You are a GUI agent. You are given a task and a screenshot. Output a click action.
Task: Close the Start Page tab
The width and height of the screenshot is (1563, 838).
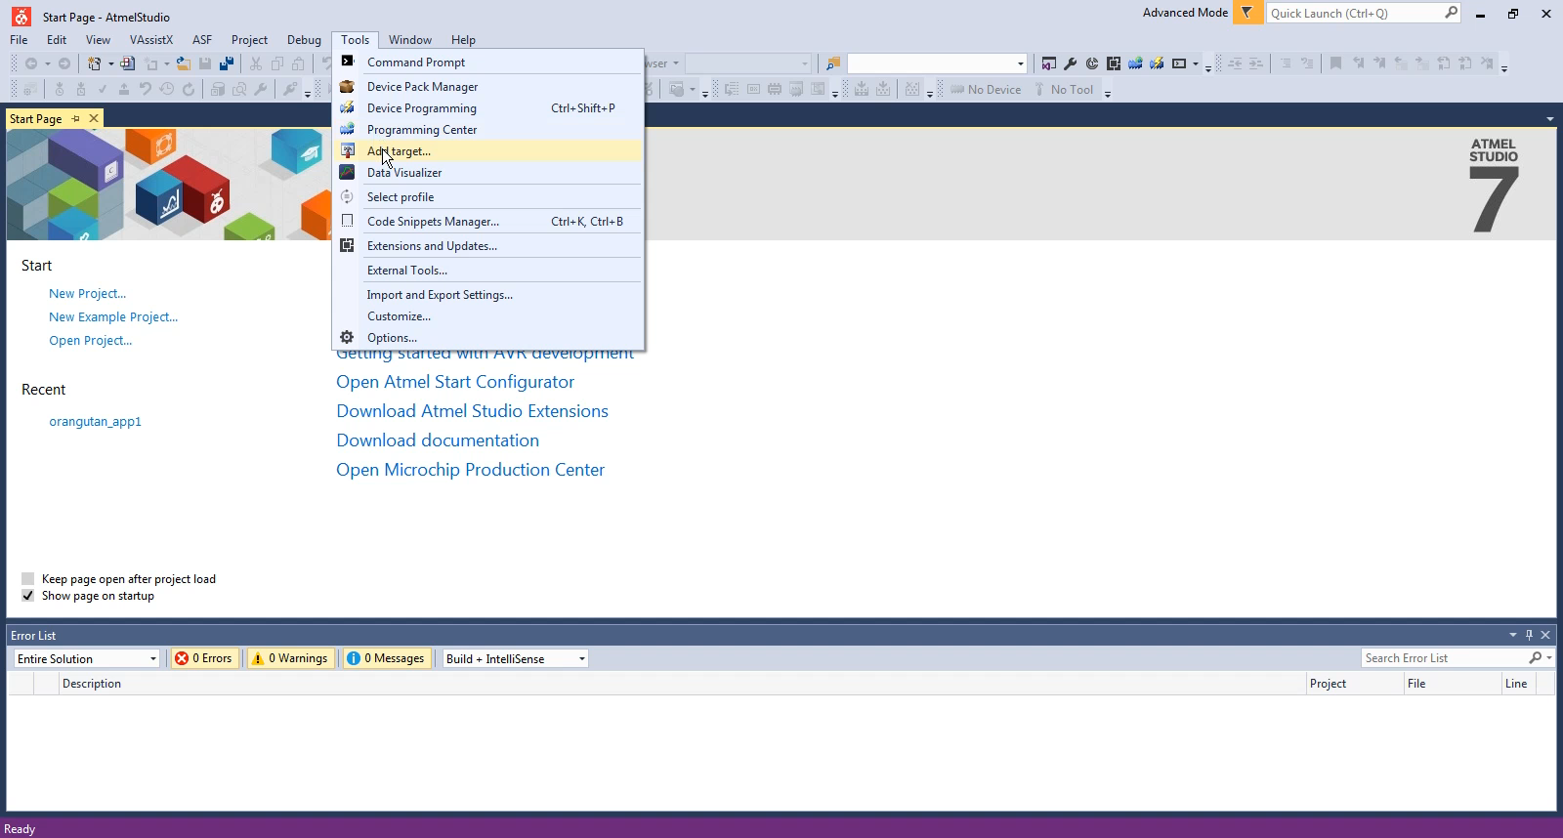[94, 118]
